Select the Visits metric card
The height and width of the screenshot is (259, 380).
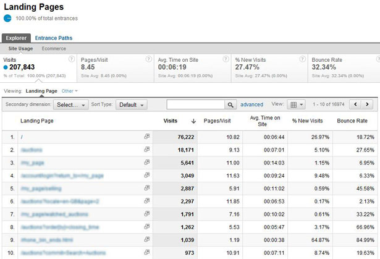[x=38, y=68]
